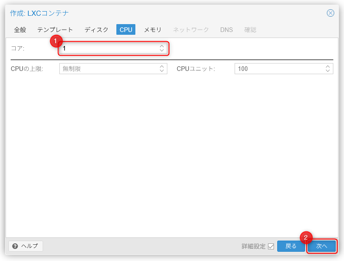This screenshot has height=261, width=344.
Task: Click the help question mark icon
Action: click(15, 246)
